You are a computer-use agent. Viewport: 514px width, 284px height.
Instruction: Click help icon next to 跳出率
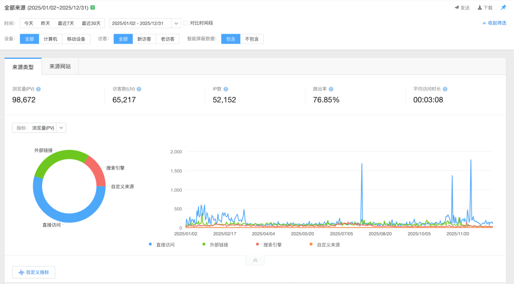click(331, 89)
